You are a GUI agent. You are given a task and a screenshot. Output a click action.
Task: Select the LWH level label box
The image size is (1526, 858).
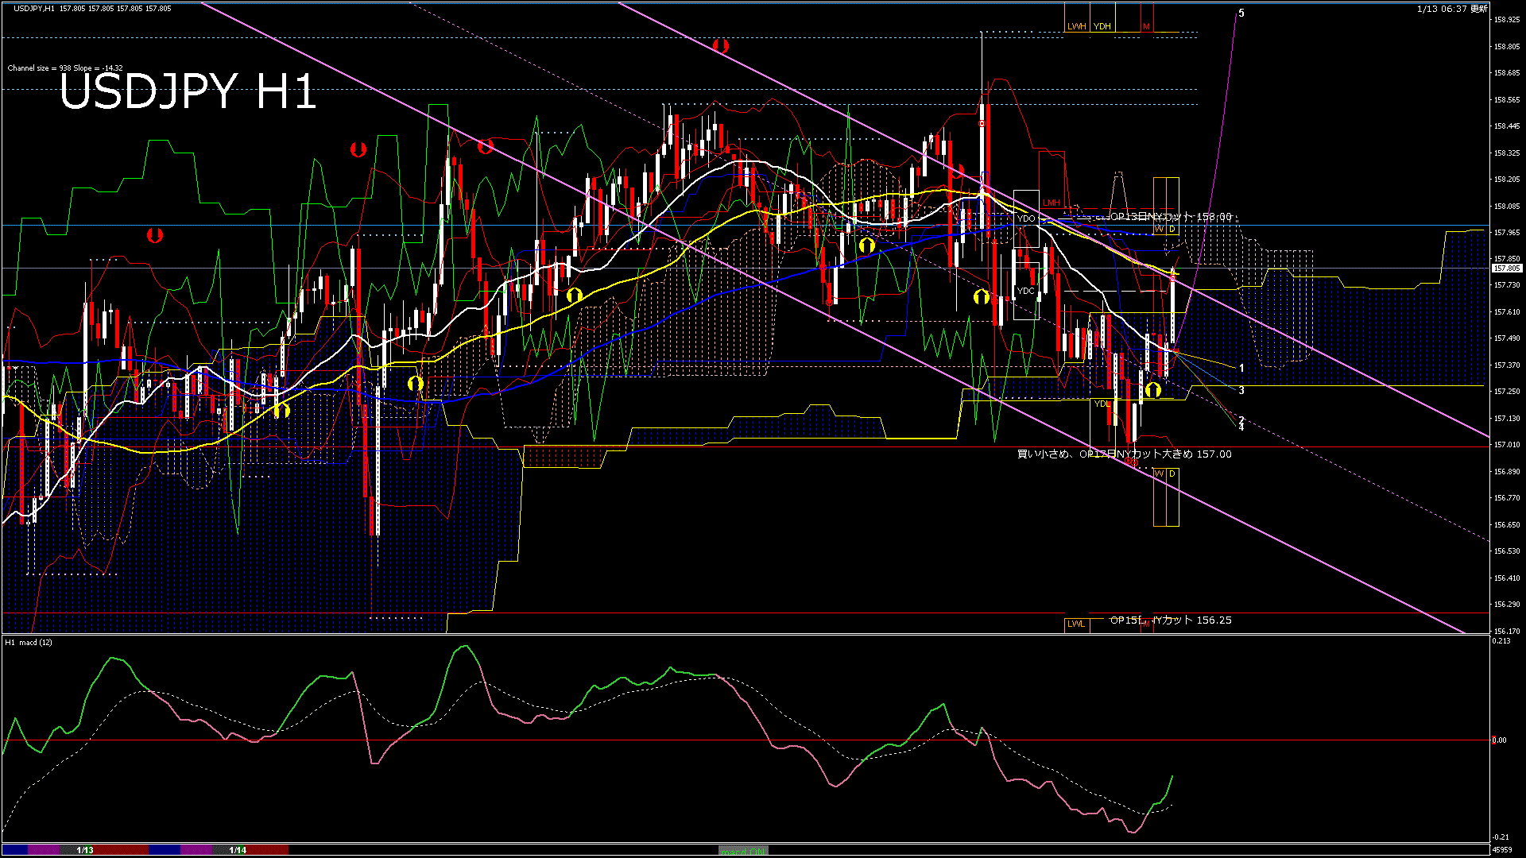pos(1076,26)
